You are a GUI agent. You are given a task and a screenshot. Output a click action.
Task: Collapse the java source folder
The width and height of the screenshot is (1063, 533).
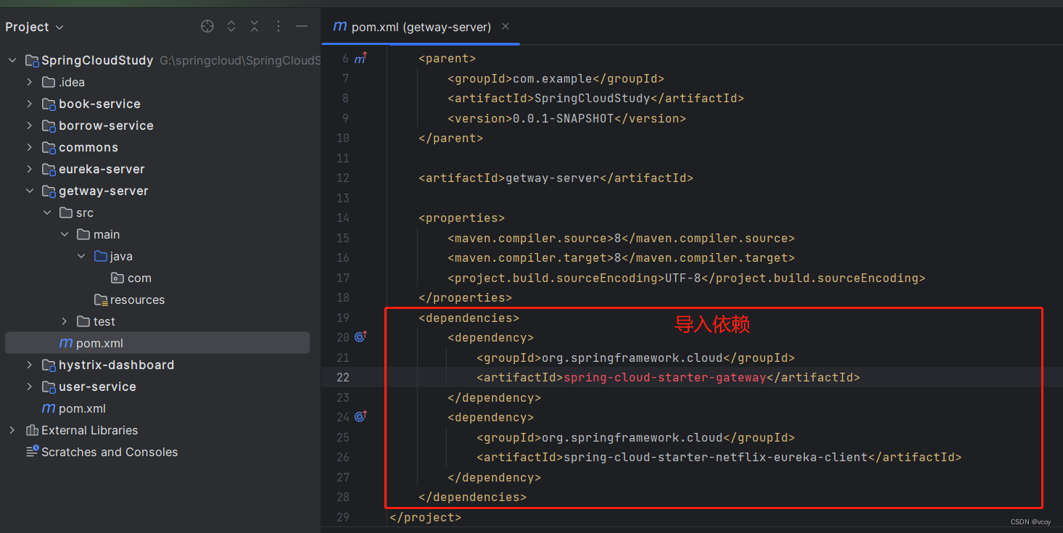tap(82, 256)
